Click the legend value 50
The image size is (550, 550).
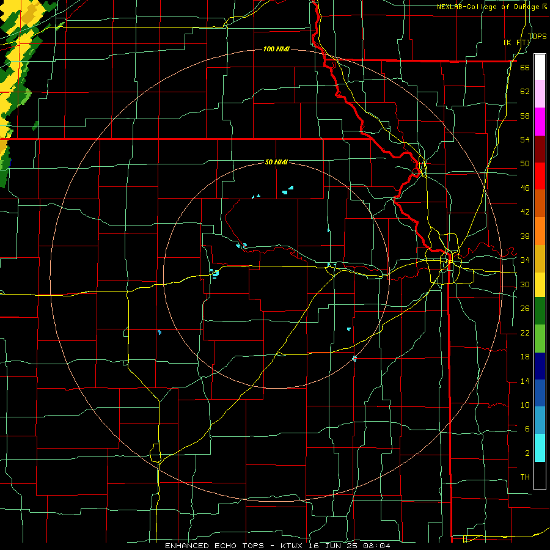525,164
